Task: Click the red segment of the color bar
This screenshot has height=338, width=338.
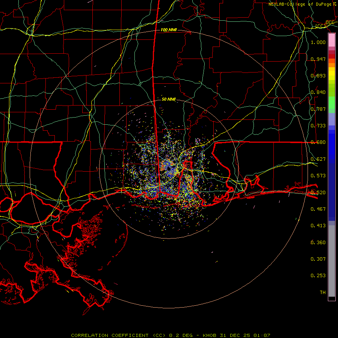Action: click(332, 56)
